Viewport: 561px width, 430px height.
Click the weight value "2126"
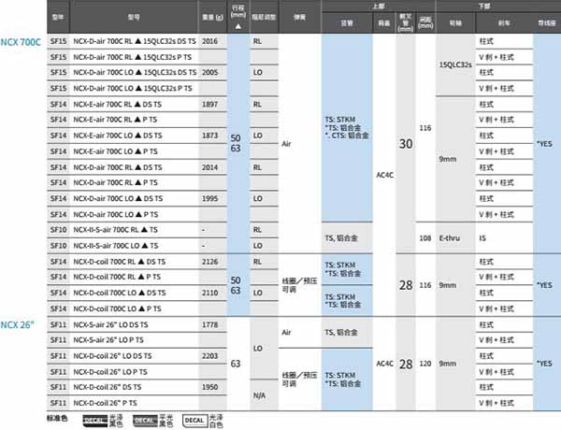tap(209, 262)
